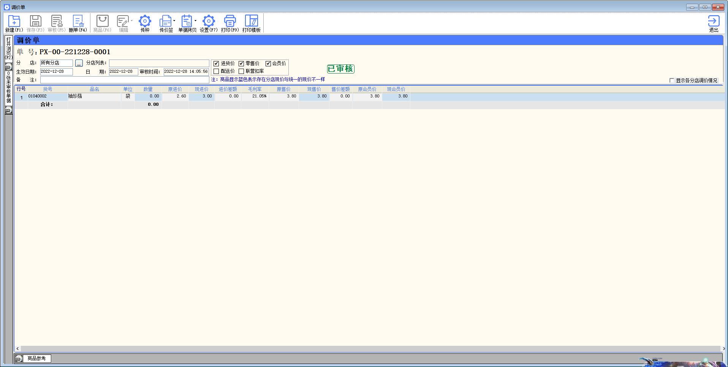Enable the 配送价 checkbox
This screenshot has height=367, width=728.
[x=216, y=71]
